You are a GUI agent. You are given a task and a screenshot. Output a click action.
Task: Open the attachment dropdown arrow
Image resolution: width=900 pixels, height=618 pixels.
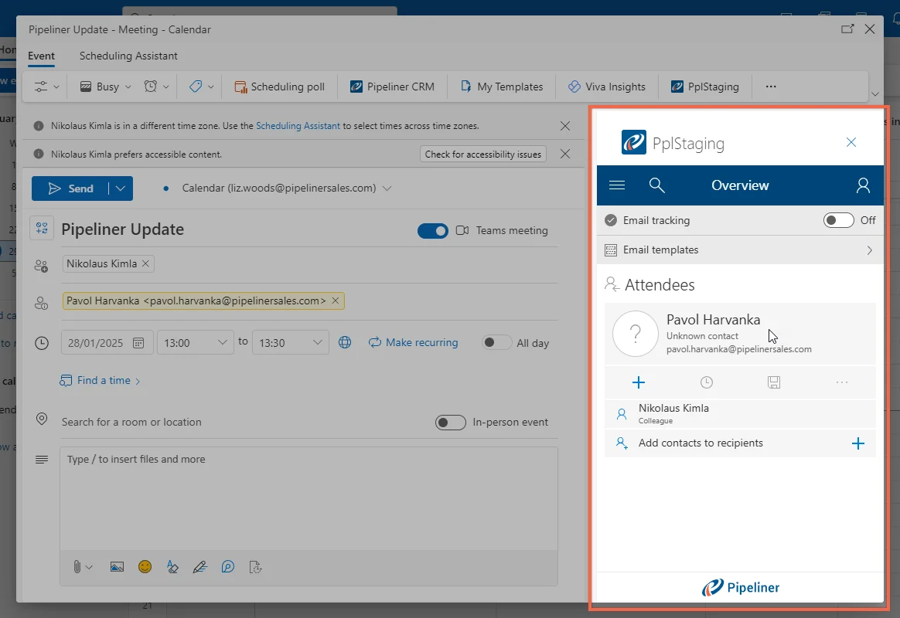(x=89, y=567)
